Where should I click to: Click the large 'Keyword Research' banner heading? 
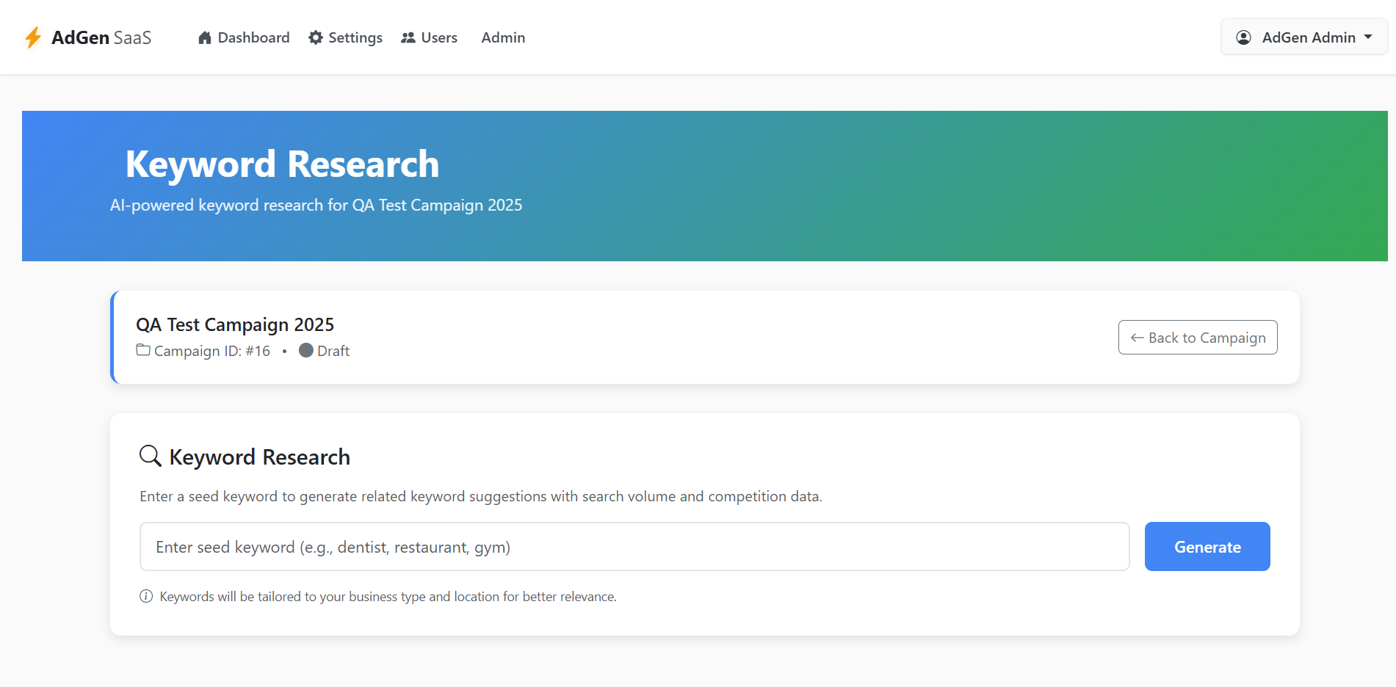[282, 164]
